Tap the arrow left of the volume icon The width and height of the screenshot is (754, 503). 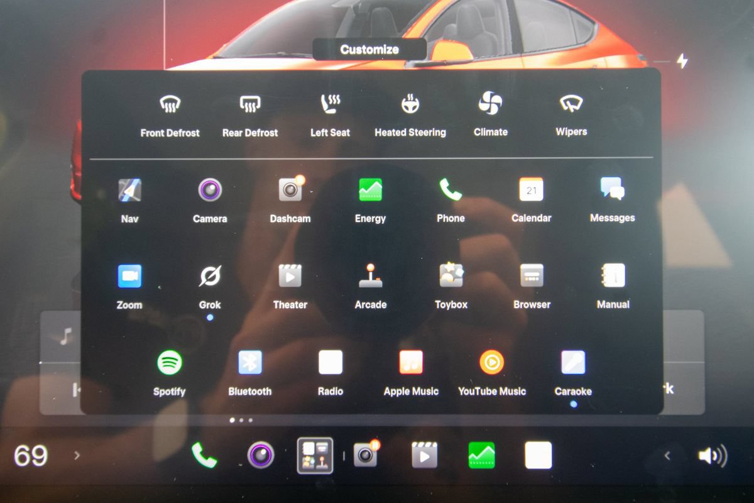pos(667,456)
